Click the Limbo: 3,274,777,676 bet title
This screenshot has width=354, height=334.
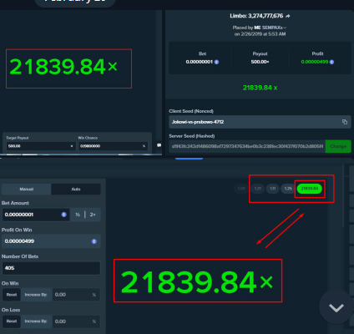[x=256, y=16]
